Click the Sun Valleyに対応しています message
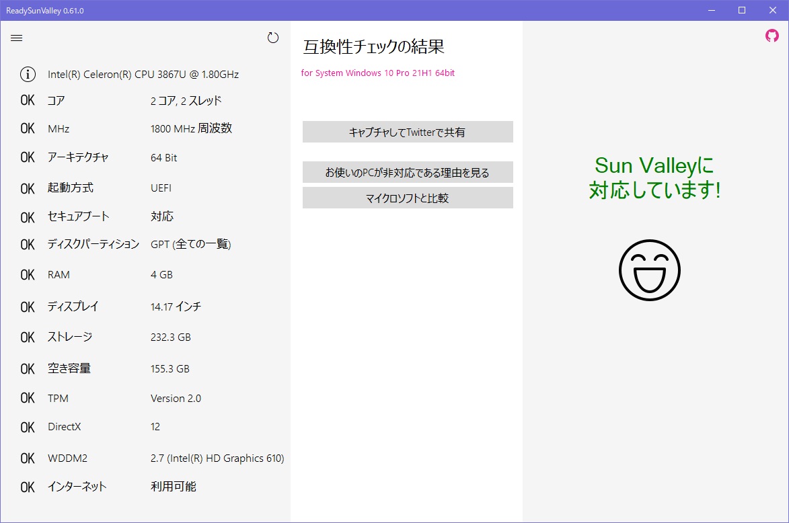The height and width of the screenshot is (523, 789). 654,177
